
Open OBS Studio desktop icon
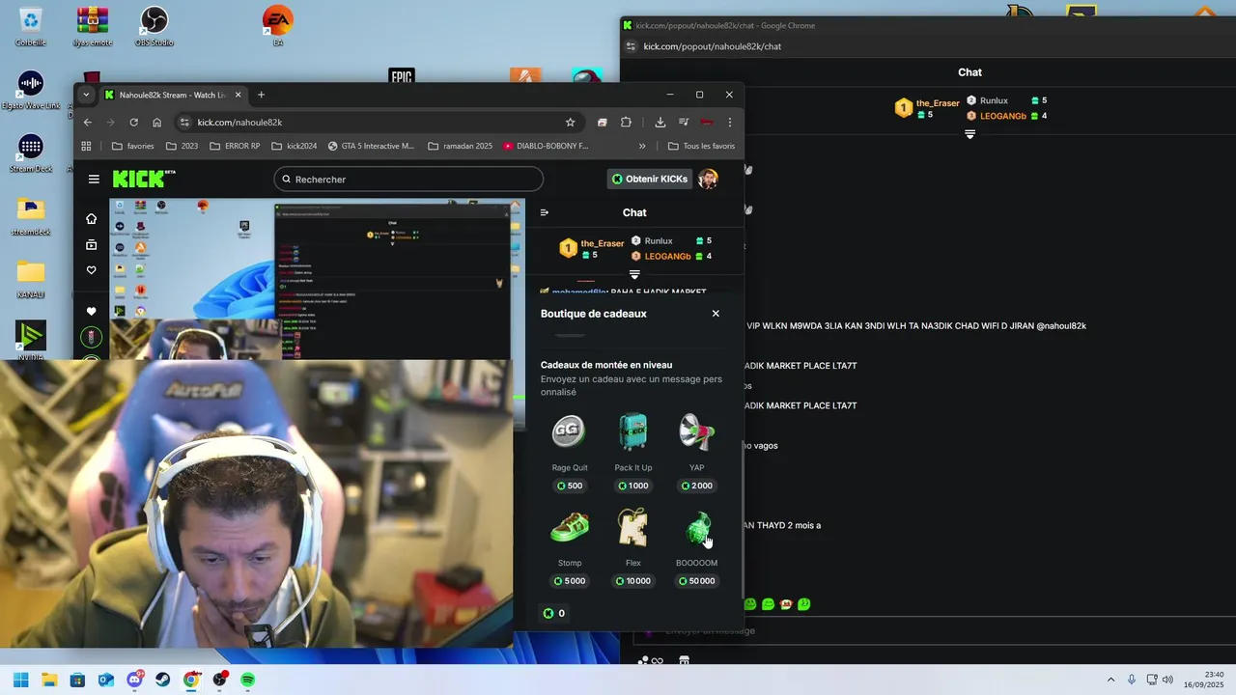[x=154, y=27]
